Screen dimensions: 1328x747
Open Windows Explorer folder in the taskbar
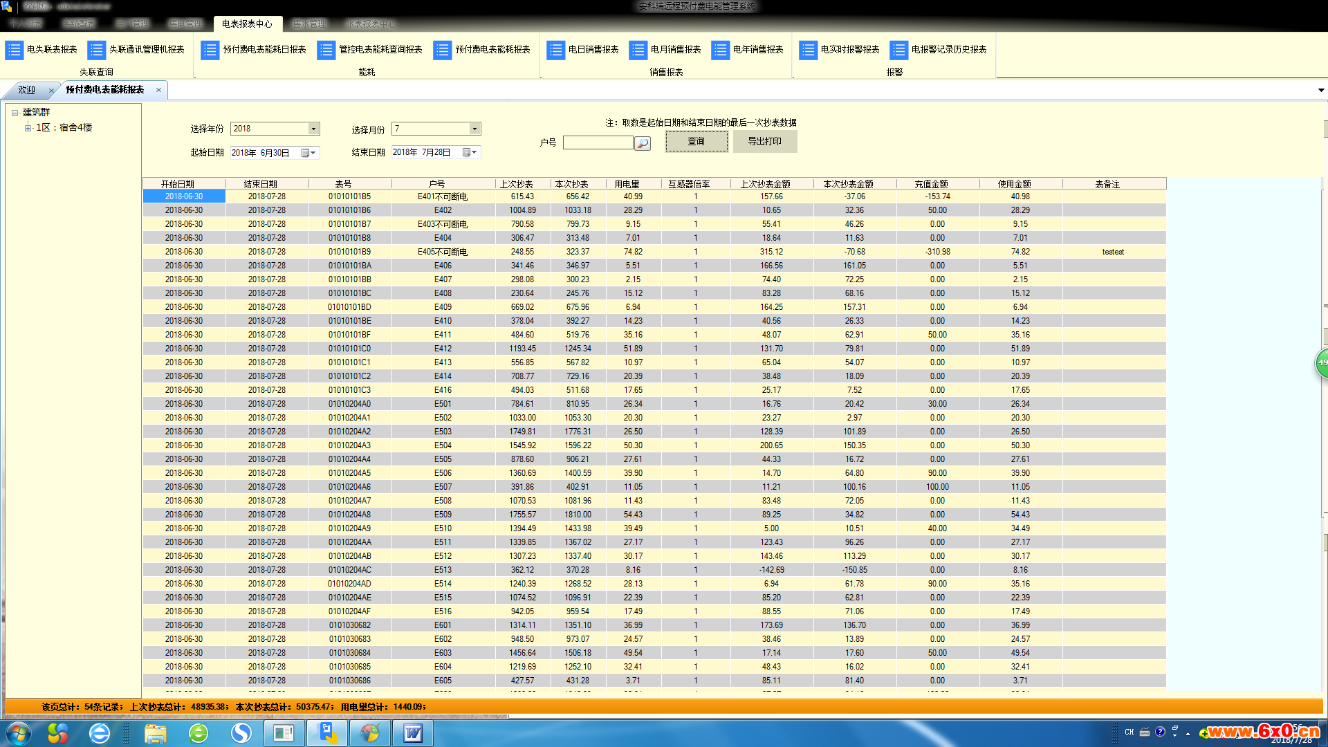155,733
